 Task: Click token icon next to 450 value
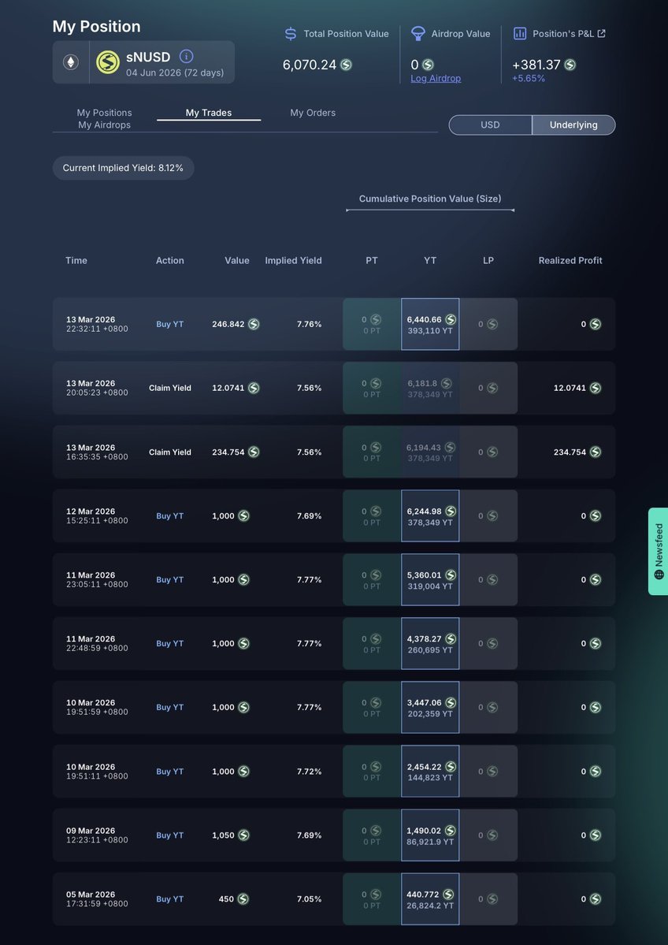tap(243, 899)
